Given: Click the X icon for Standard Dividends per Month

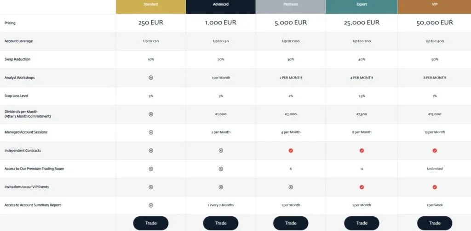Looking at the screenshot, I should click(151, 114).
